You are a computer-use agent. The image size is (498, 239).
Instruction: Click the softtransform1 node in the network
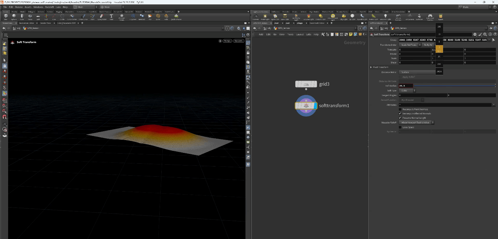coord(306,106)
